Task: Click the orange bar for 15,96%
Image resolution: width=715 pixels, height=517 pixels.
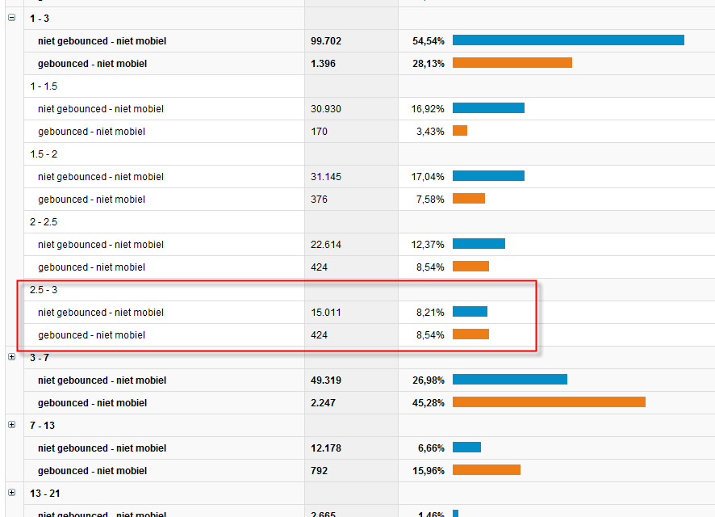Action: point(486,470)
